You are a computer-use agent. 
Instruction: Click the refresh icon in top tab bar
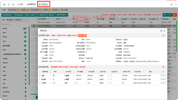click(9, 4)
